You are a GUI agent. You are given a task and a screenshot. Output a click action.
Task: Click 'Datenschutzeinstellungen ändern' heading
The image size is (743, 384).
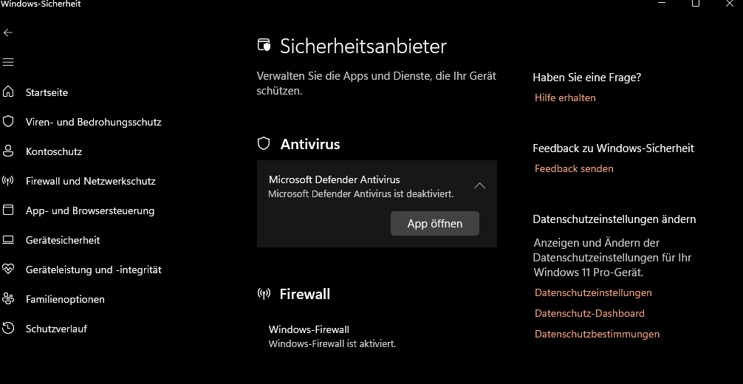tap(614, 219)
